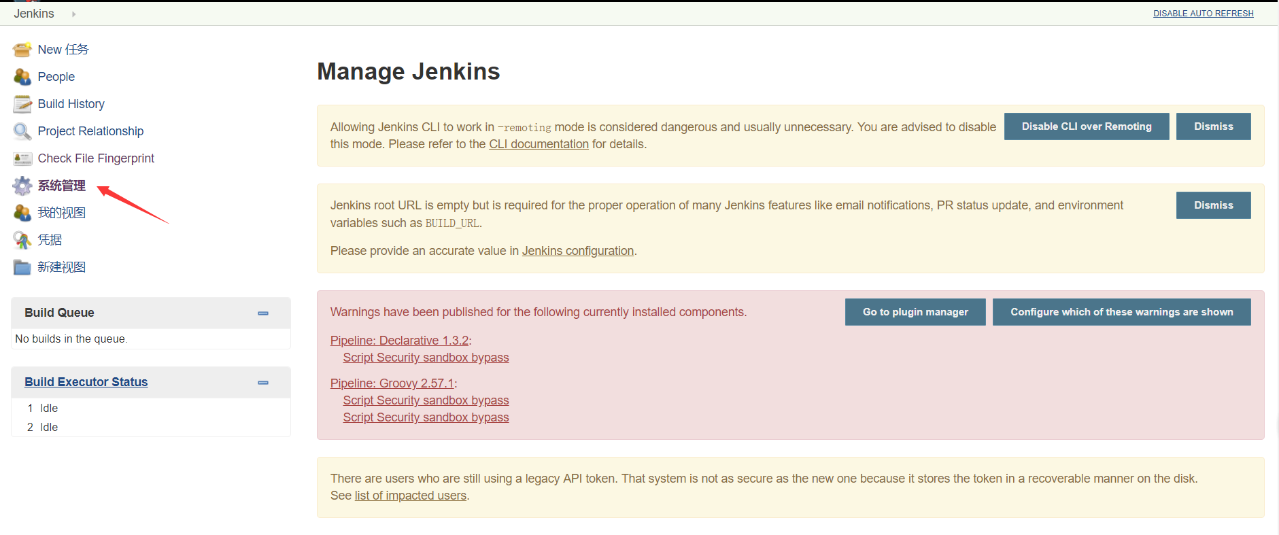Screen dimensions: 1279x535
Task: Click DISABLE AUTO REFRESH link
Action: coord(1204,14)
